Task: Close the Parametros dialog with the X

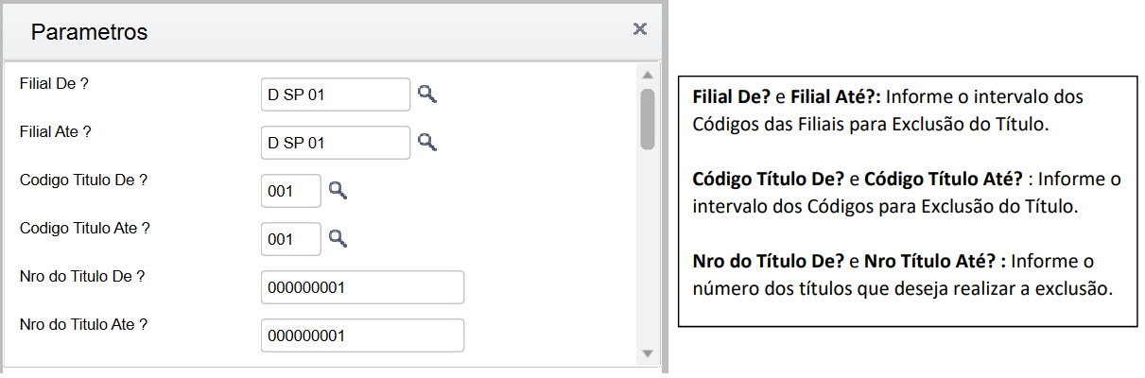Action: click(x=640, y=29)
